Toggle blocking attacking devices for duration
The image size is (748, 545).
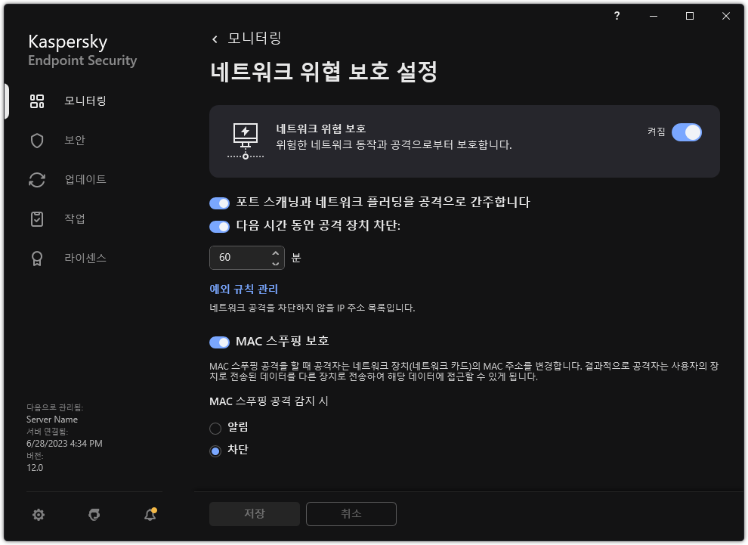219,226
